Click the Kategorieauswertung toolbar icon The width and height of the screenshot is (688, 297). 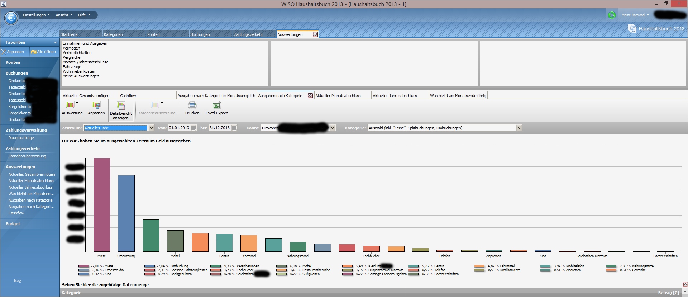[155, 105]
